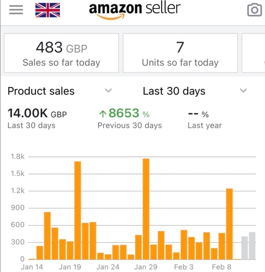Click the chevron beside Product sales

(108, 91)
